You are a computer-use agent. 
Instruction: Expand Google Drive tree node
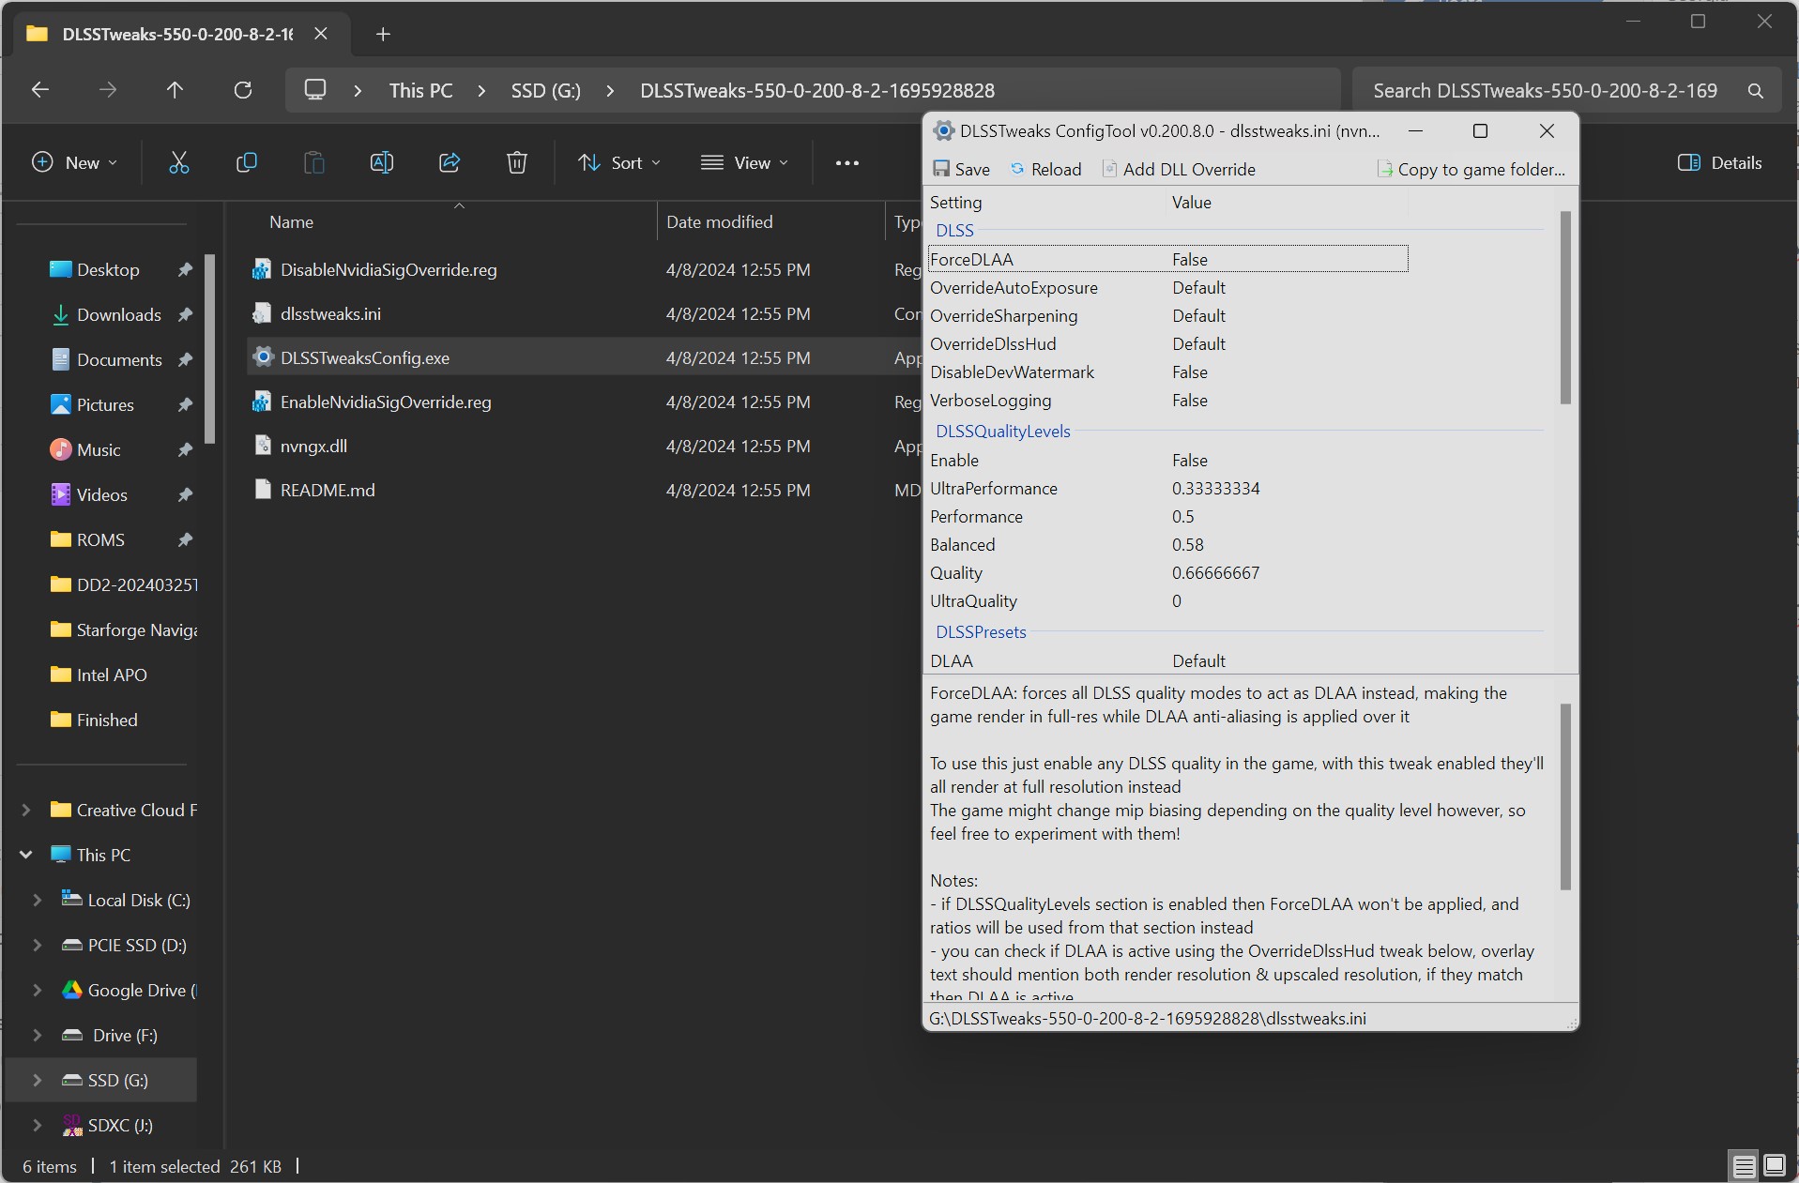tap(38, 990)
